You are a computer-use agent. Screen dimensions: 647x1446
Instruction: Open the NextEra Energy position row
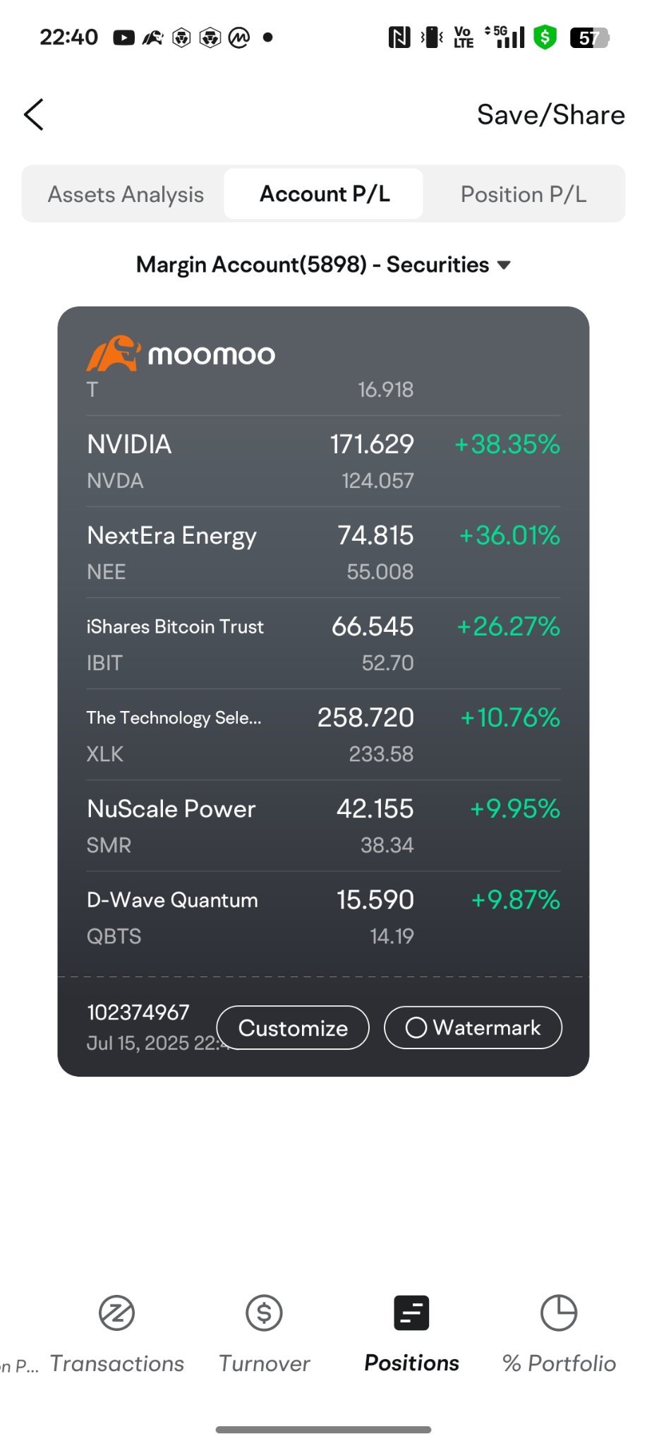[323, 552]
